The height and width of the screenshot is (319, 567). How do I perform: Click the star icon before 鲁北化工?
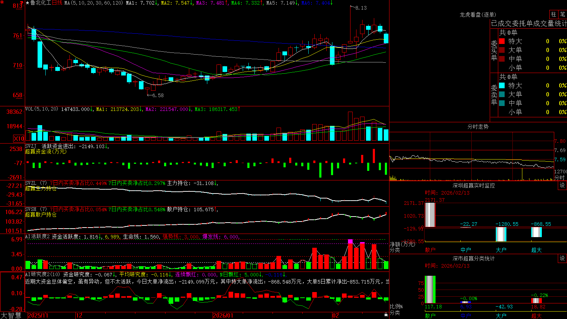tap(28, 3)
